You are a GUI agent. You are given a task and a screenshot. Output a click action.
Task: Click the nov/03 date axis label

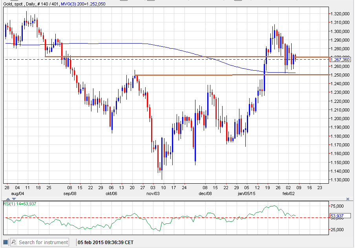[x=153, y=194]
